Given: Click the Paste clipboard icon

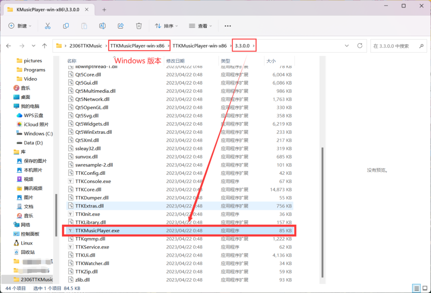Looking at the screenshot, I should coord(84,26).
